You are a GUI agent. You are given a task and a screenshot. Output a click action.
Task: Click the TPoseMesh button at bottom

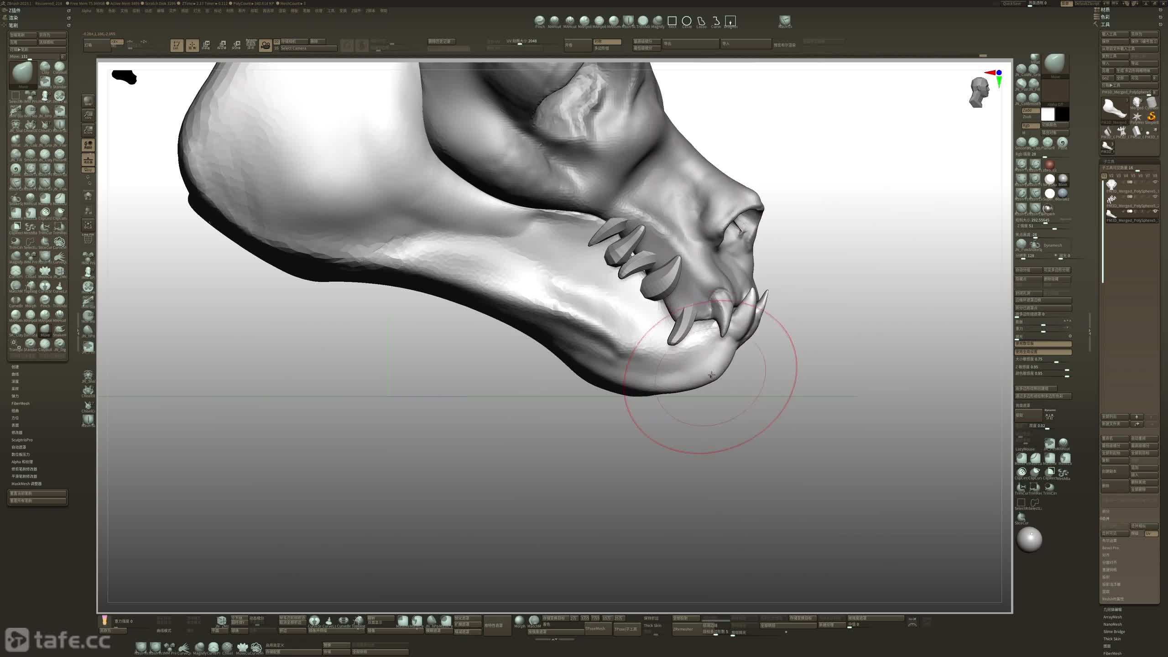coord(597,629)
